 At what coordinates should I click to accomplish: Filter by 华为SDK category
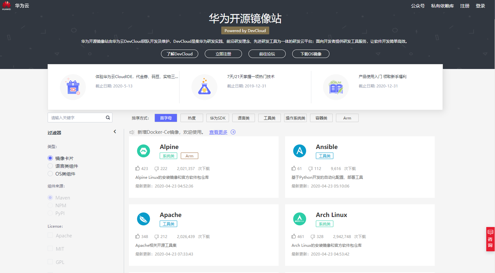[218, 118]
